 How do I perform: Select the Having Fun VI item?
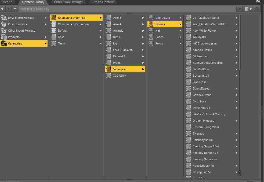[x=212, y=172]
